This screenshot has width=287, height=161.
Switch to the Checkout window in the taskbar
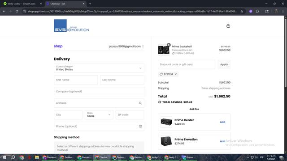(x=102, y=157)
